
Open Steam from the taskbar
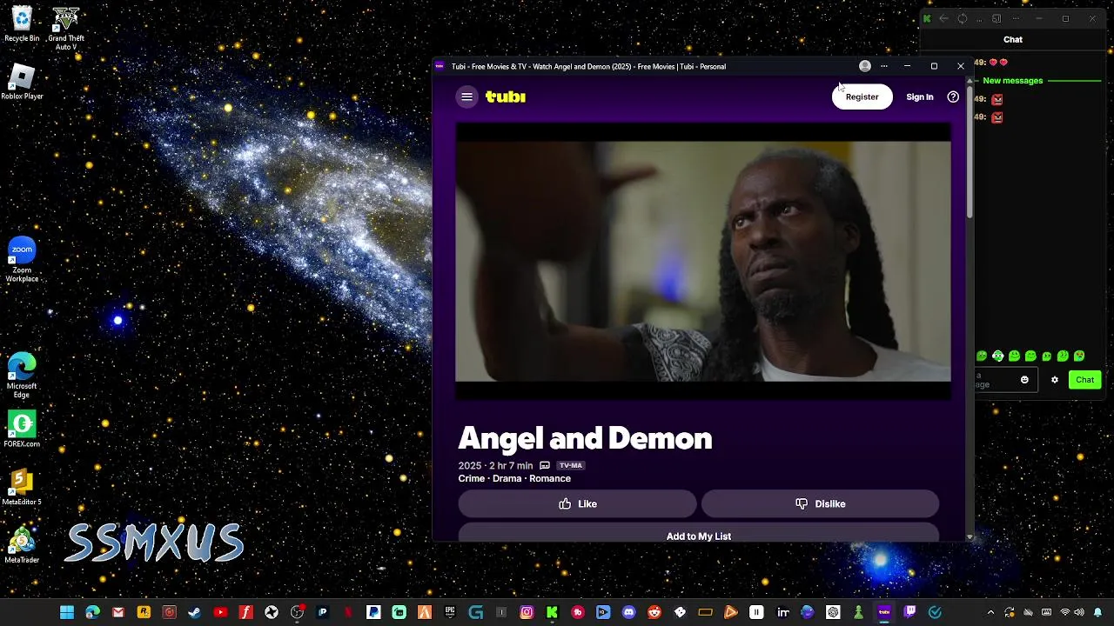194,613
